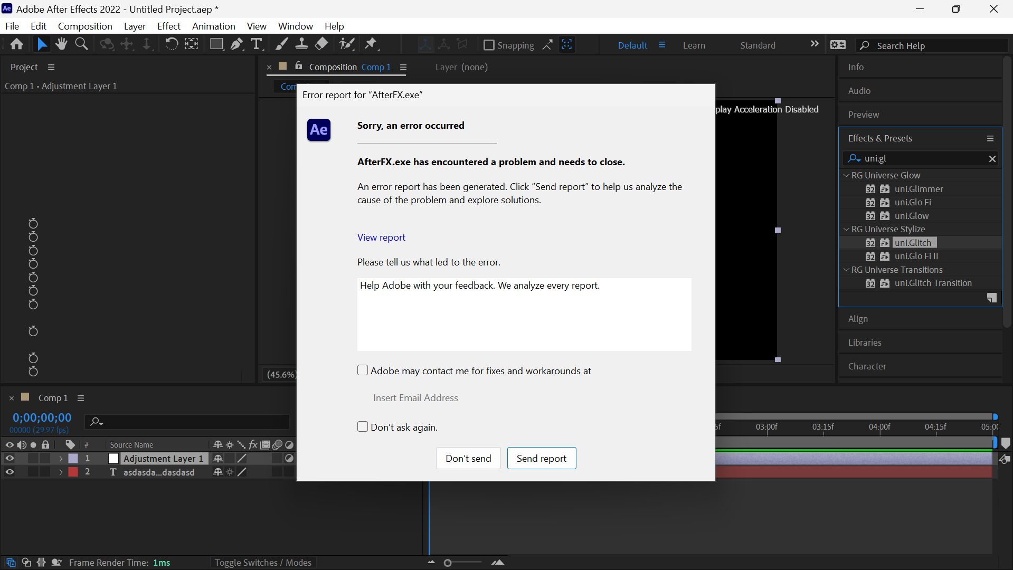This screenshot has height=570, width=1013.
Task: Select the Brush tool
Action: pos(281,44)
